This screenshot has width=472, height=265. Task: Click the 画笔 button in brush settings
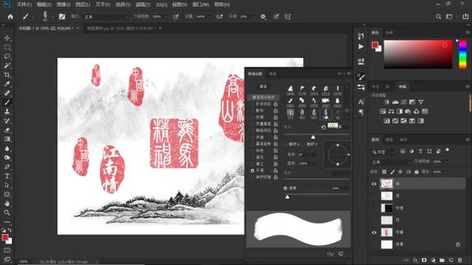(x=263, y=87)
